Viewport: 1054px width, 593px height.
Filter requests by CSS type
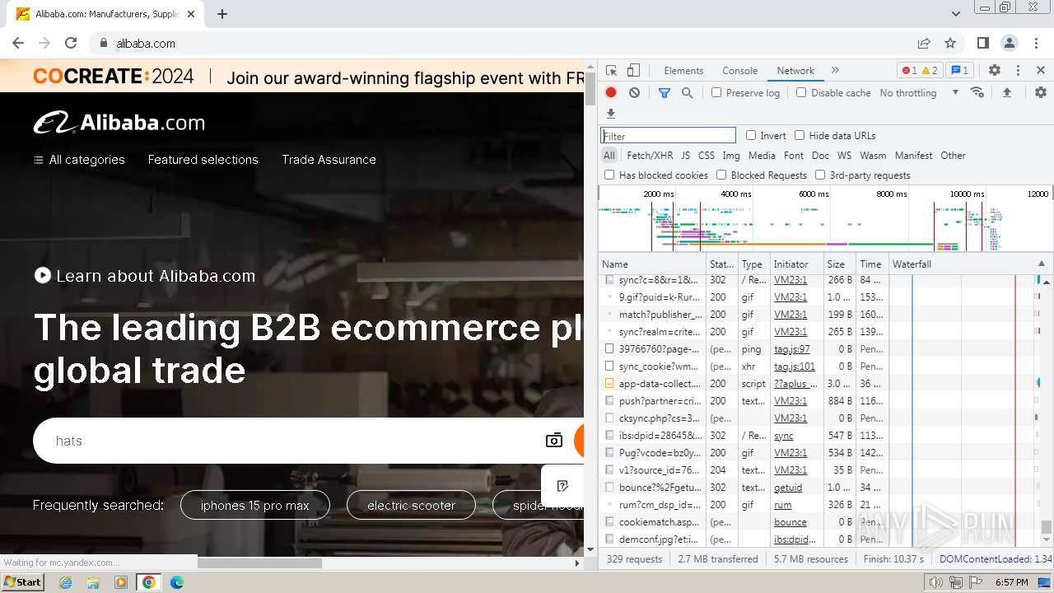pyautogui.click(x=707, y=156)
